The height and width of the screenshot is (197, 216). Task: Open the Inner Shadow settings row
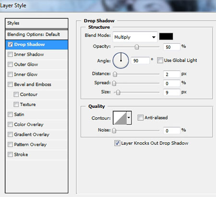36,54
